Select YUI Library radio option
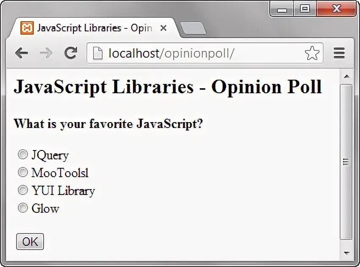The image size is (360, 267). [22, 190]
